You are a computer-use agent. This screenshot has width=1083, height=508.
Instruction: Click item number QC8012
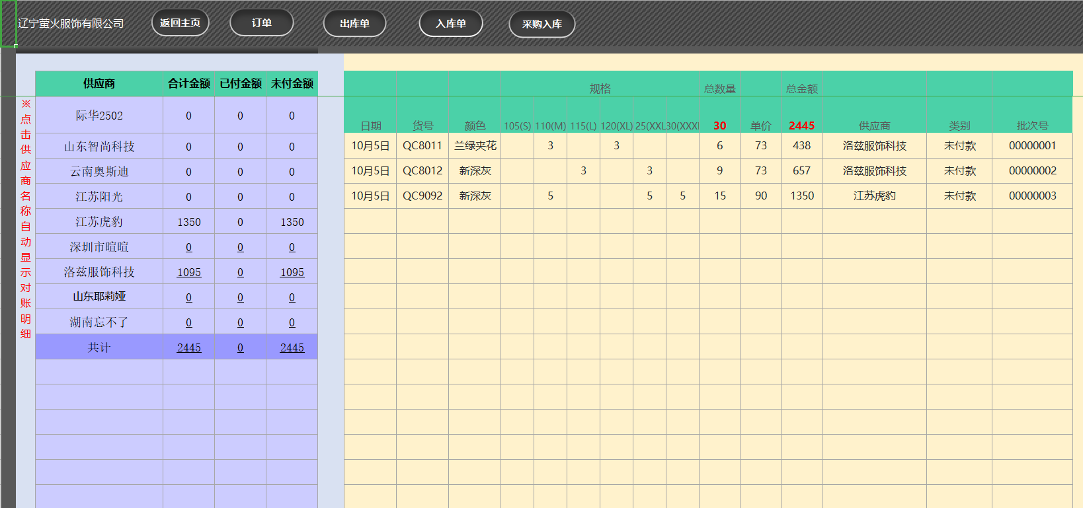(x=422, y=170)
